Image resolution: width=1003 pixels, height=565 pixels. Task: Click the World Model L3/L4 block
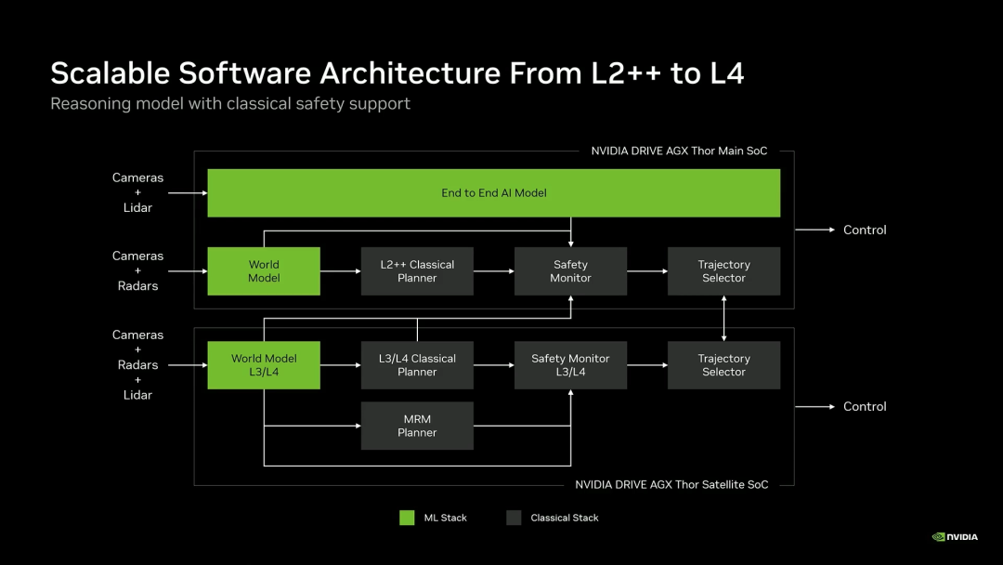click(264, 365)
